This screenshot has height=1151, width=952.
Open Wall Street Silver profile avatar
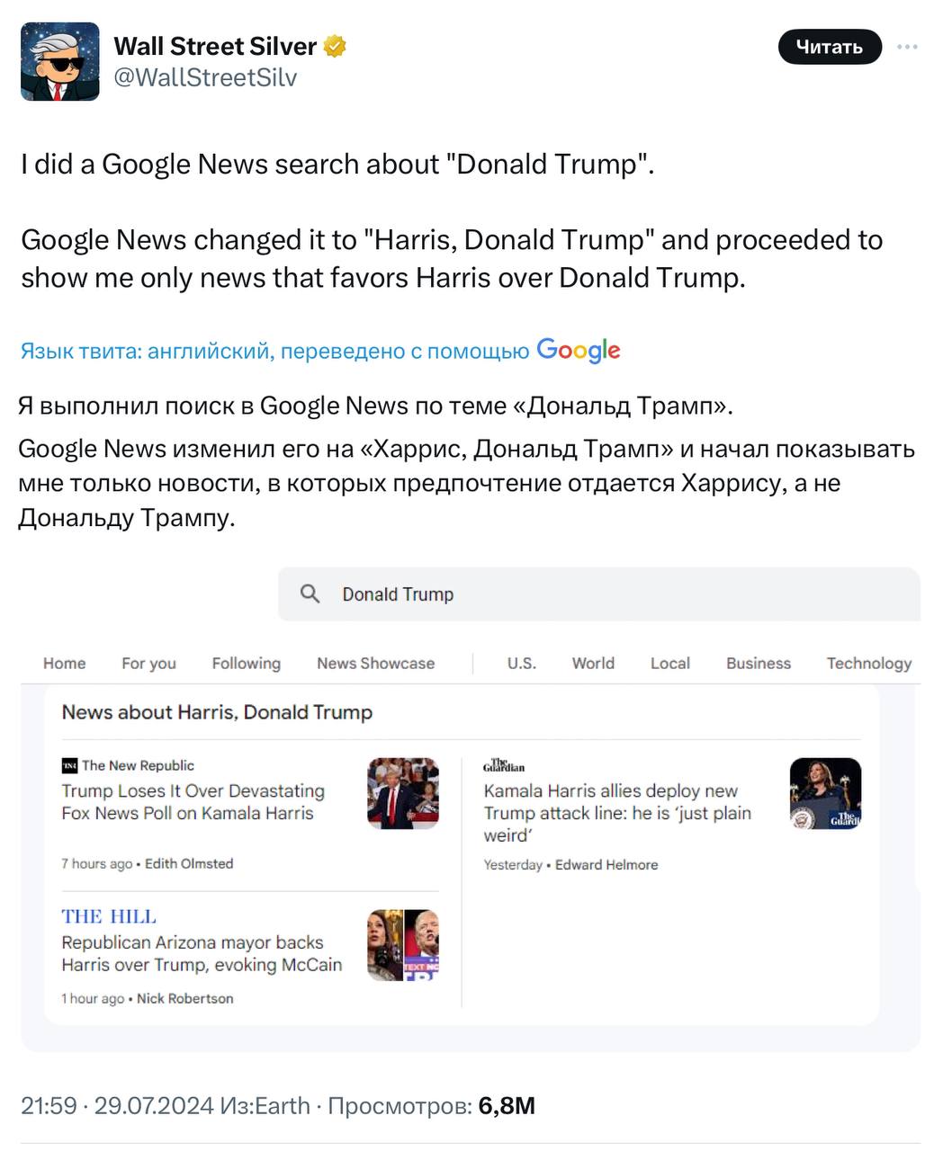[60, 61]
